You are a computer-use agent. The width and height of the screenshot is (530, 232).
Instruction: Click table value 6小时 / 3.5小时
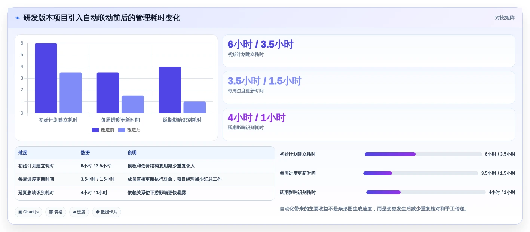tap(96, 166)
